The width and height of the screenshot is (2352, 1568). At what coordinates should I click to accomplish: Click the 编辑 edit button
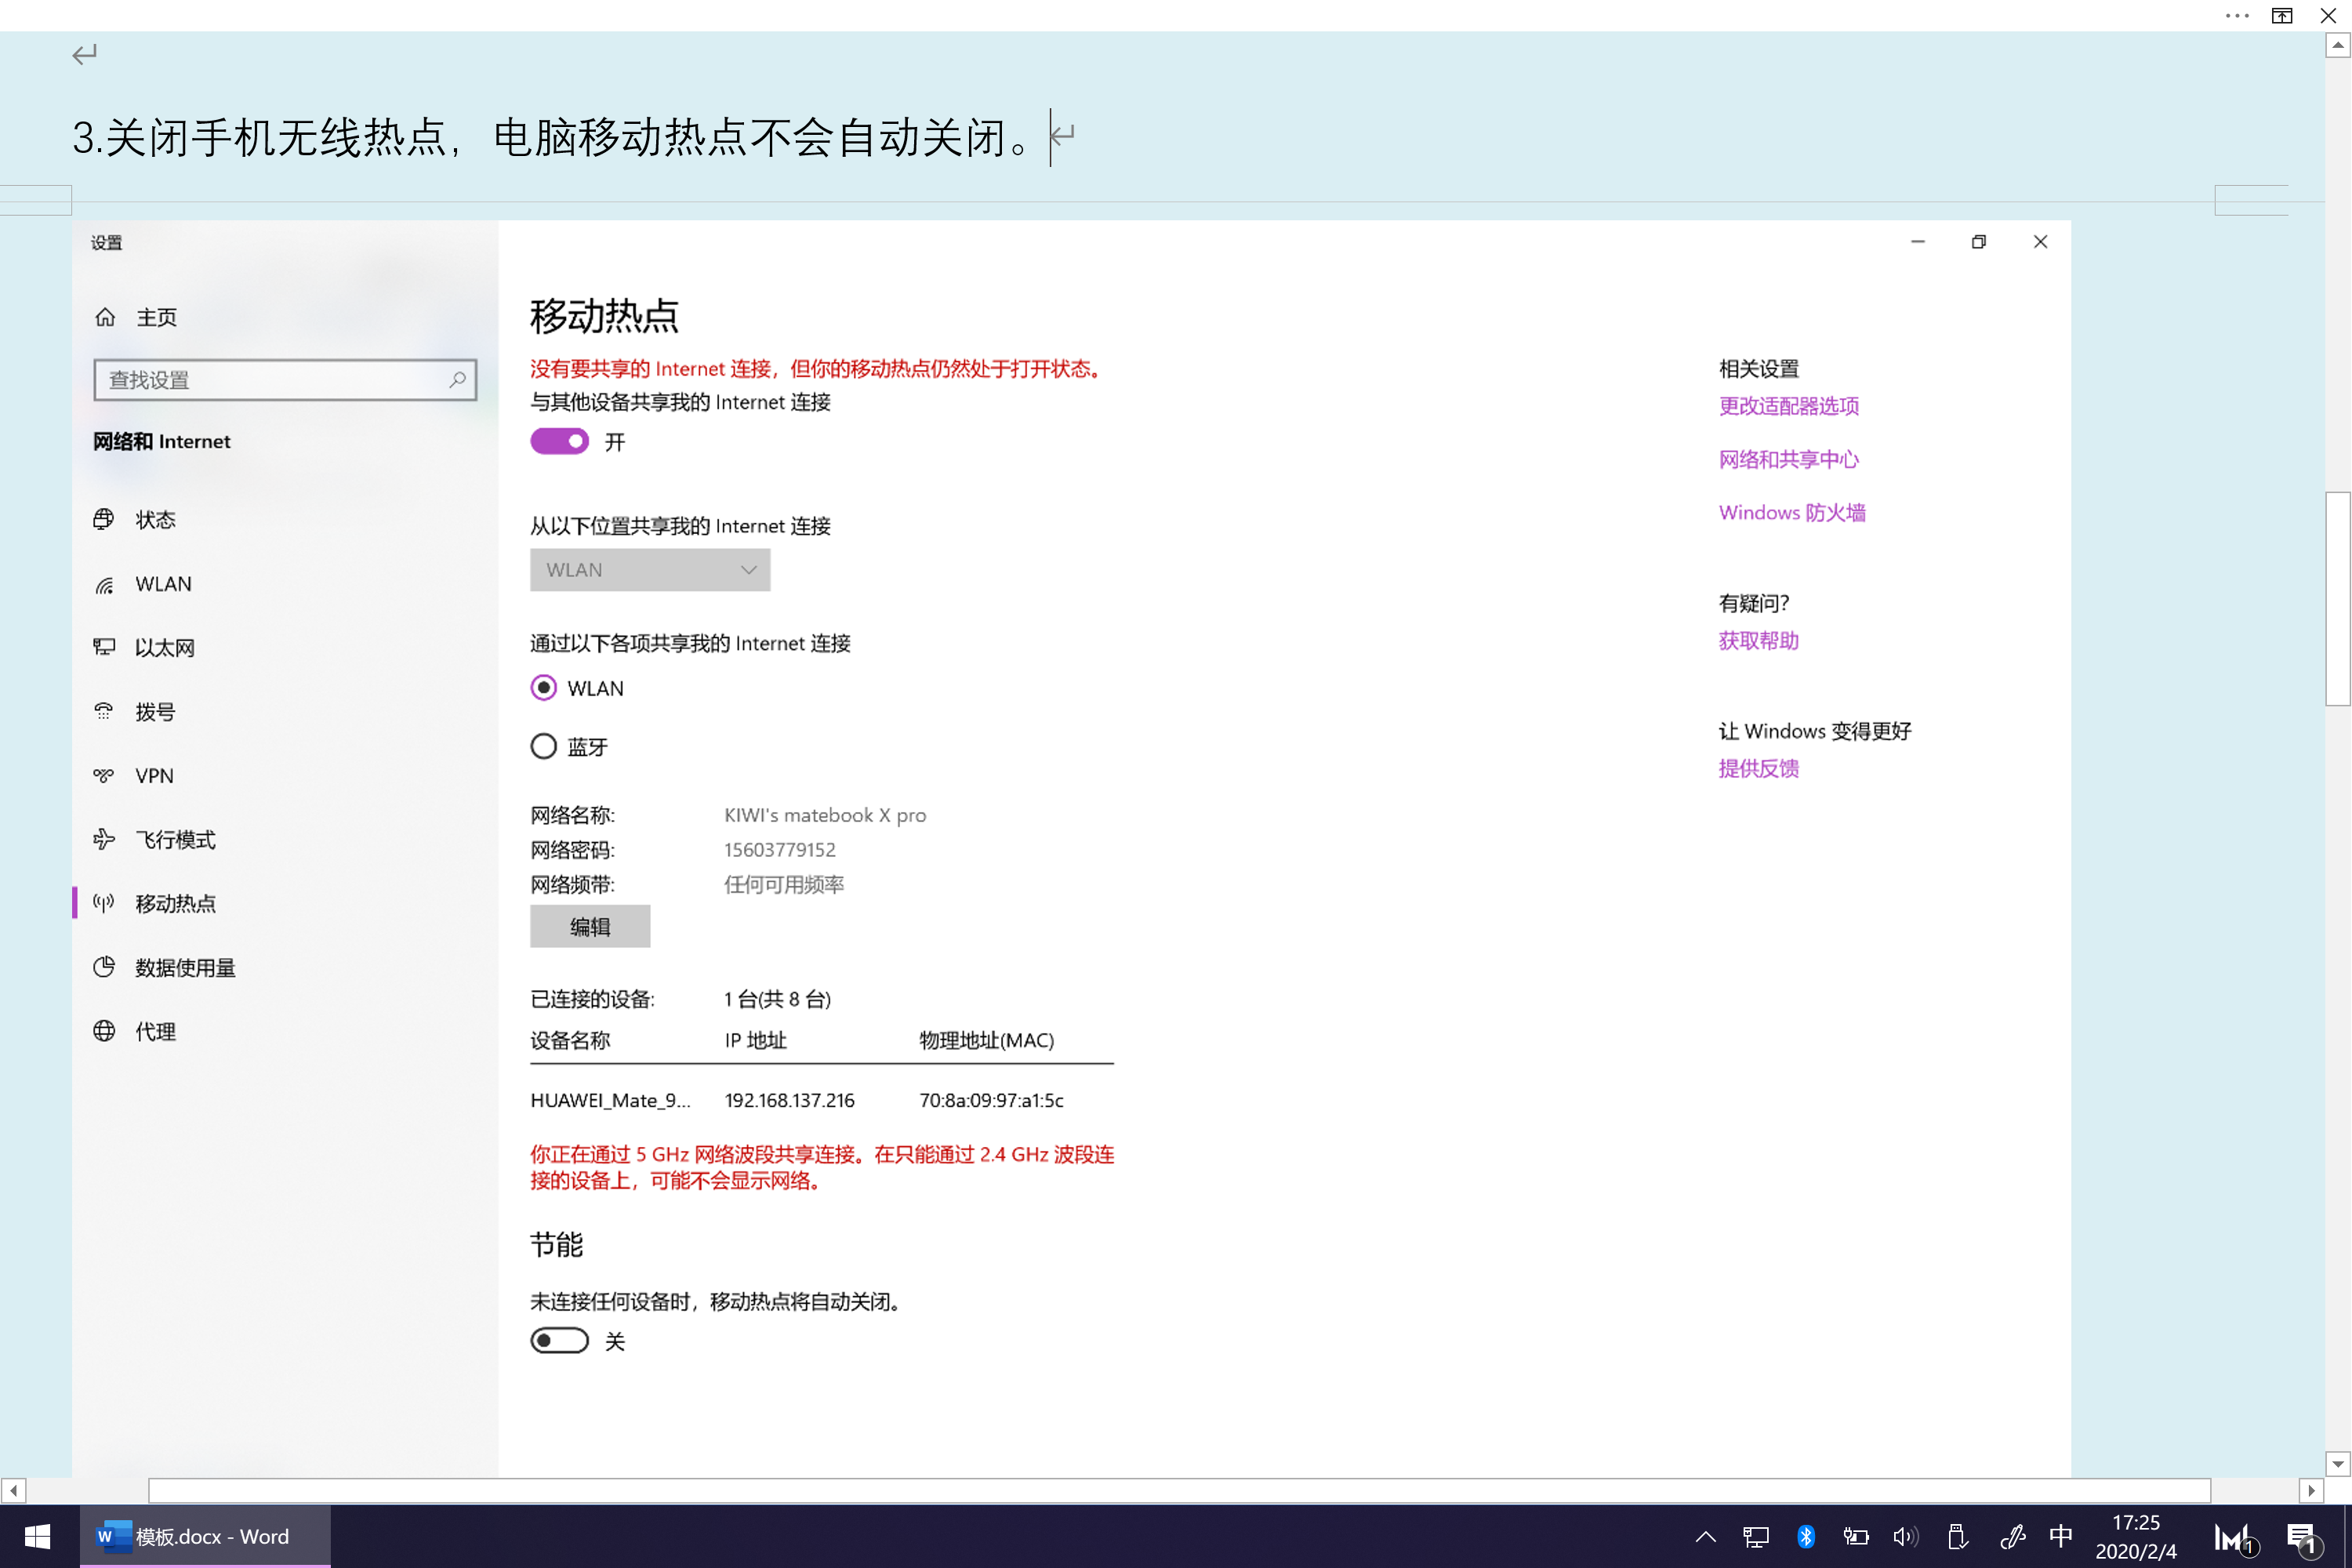coord(590,926)
